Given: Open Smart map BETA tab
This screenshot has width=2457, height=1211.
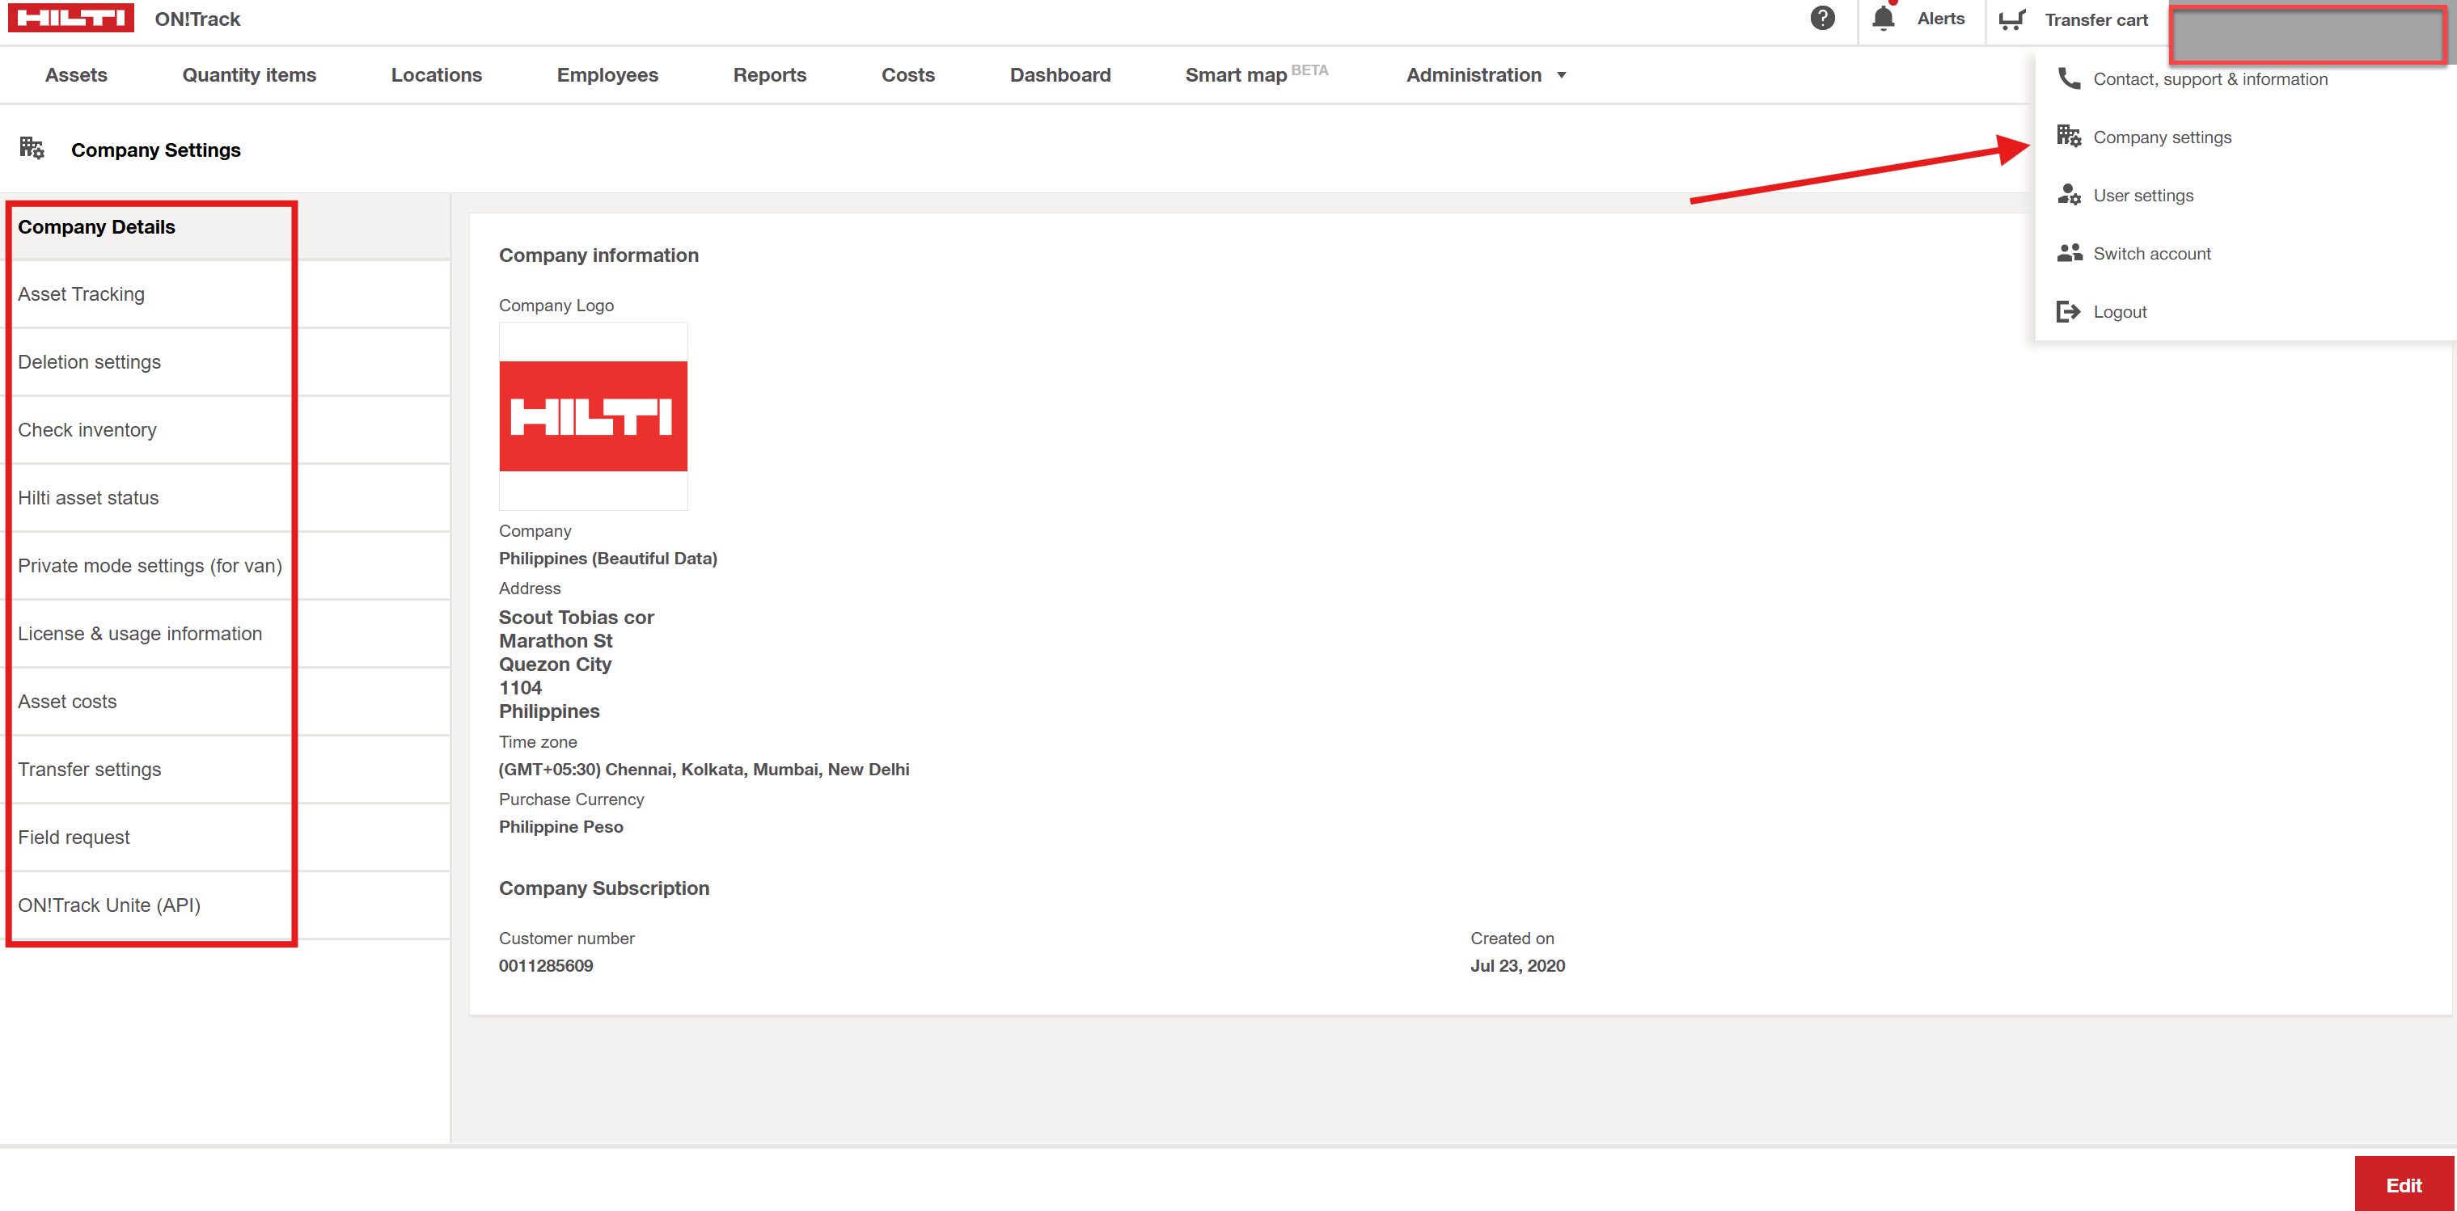Looking at the screenshot, I should pos(1257,74).
